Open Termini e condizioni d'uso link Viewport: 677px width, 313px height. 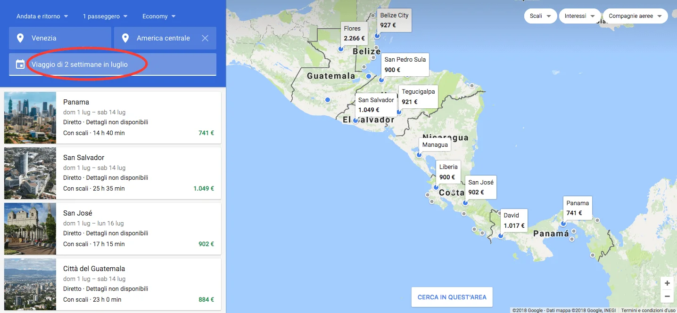coord(648,310)
